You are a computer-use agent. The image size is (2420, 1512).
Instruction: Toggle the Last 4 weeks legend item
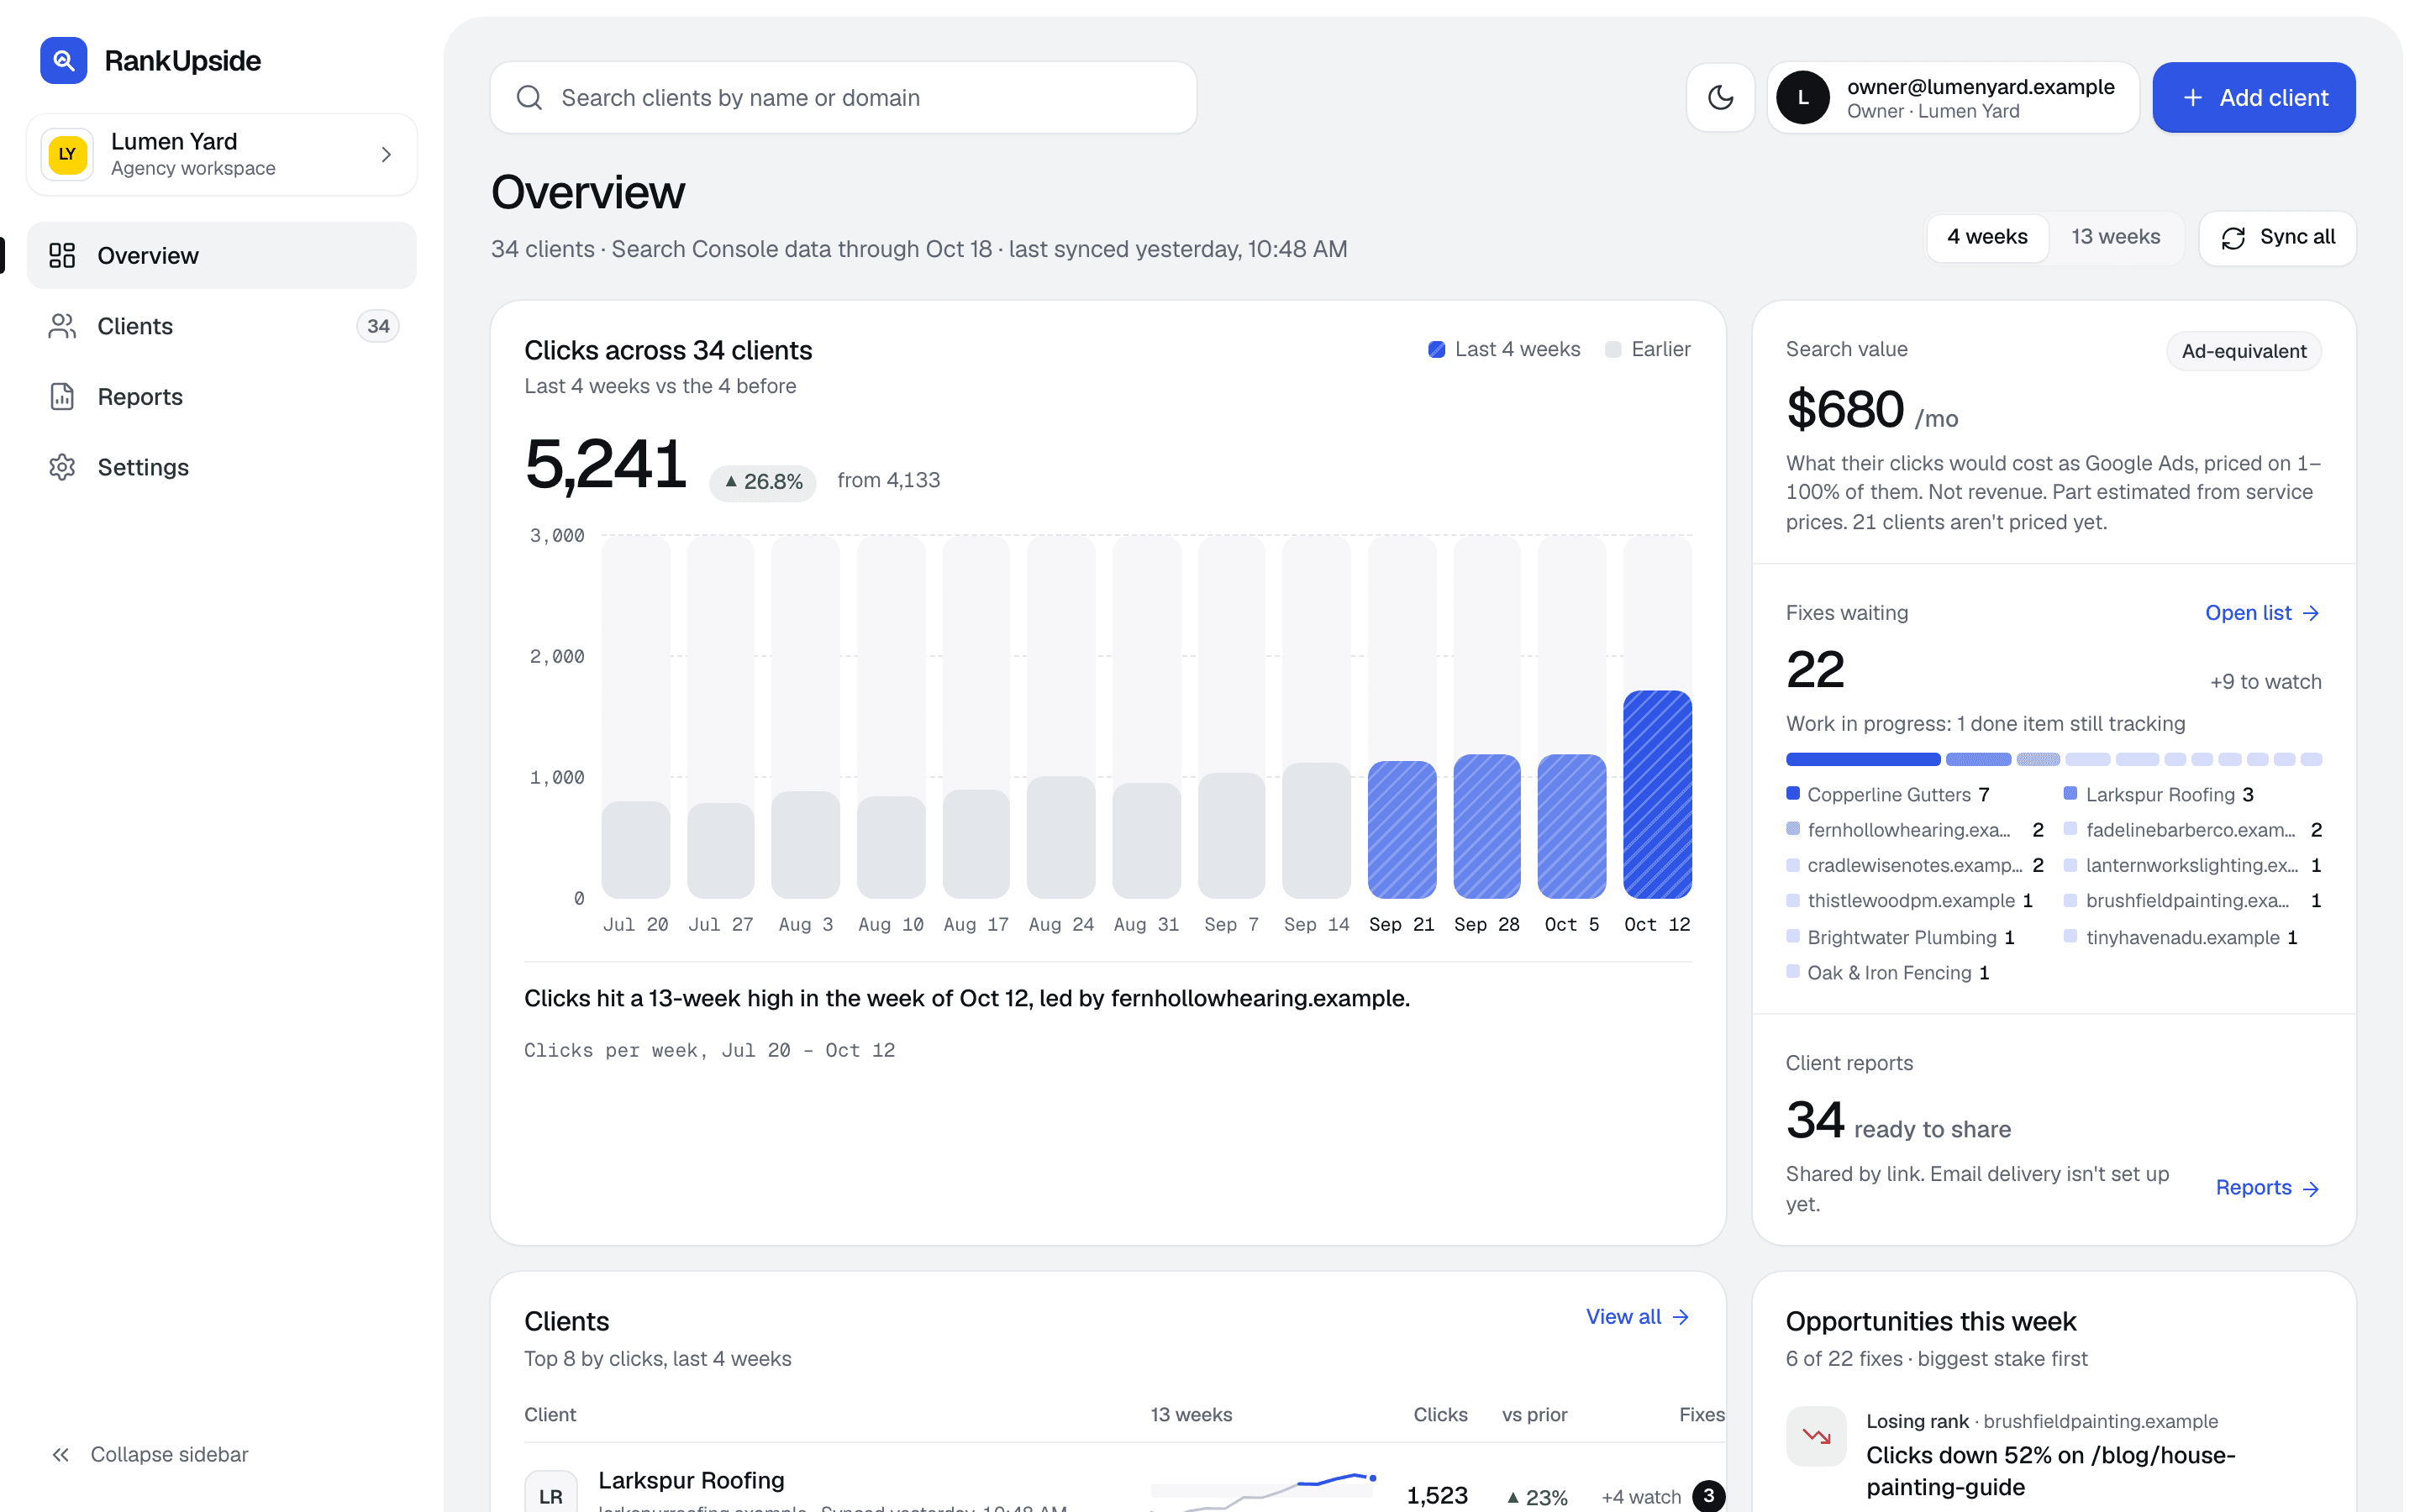1504,349
